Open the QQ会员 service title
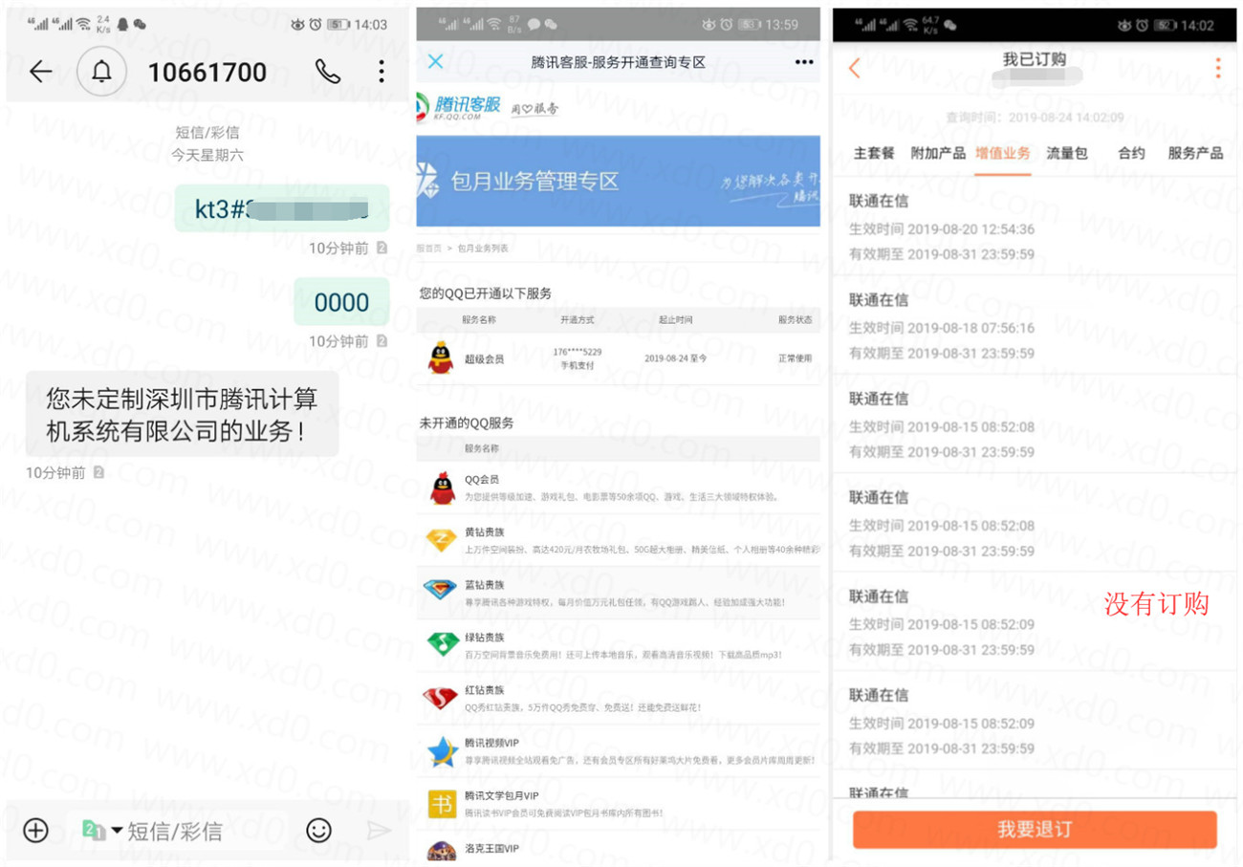This screenshot has width=1243, height=867. coord(482,479)
